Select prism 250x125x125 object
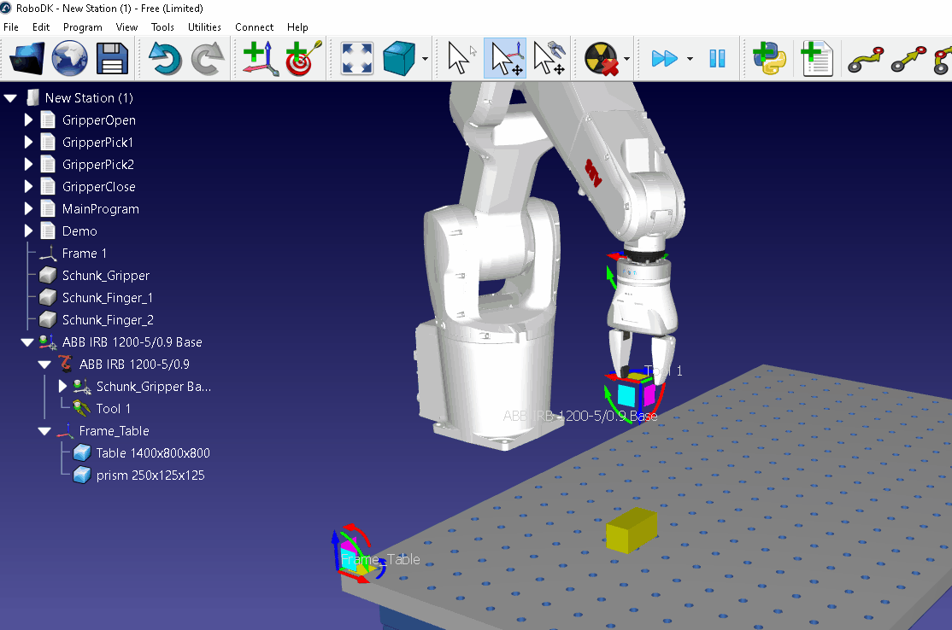 coord(150,475)
